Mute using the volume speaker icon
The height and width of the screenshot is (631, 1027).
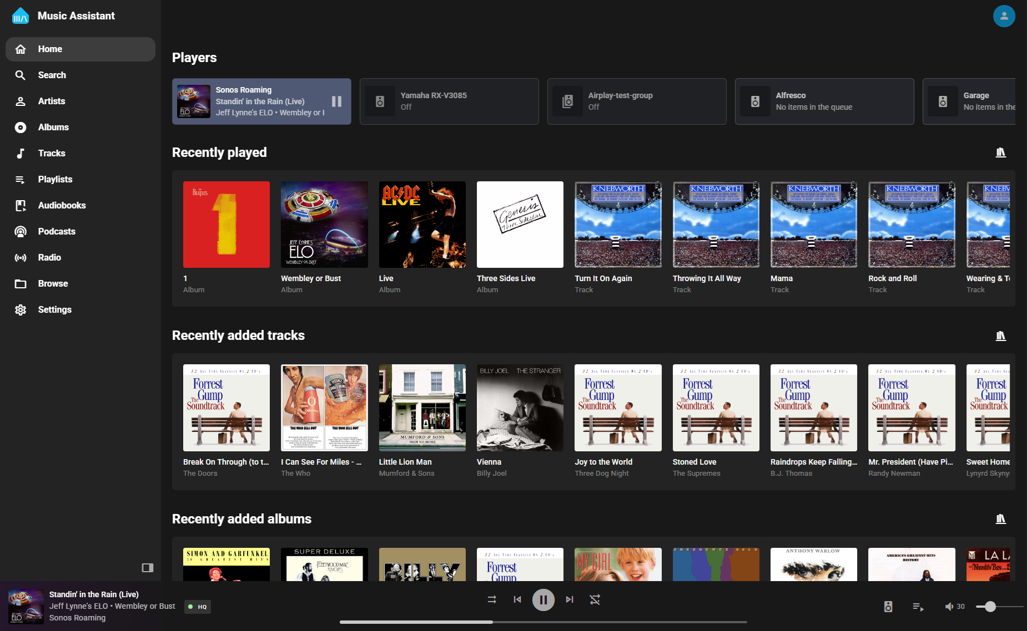pos(949,607)
